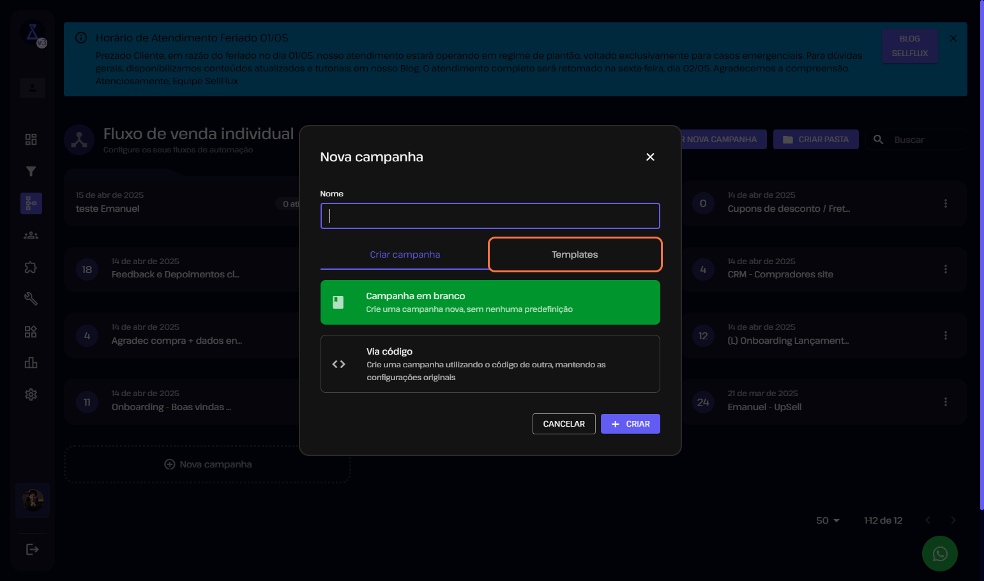984x581 pixels.
Task: Select the Criar campanha tab
Action: point(405,254)
